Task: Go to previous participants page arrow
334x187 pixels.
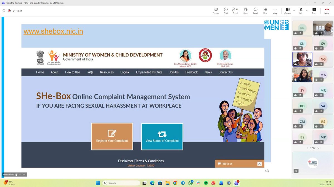Action: [308, 148]
